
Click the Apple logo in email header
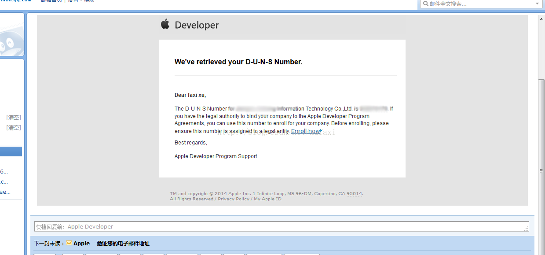coord(165,24)
